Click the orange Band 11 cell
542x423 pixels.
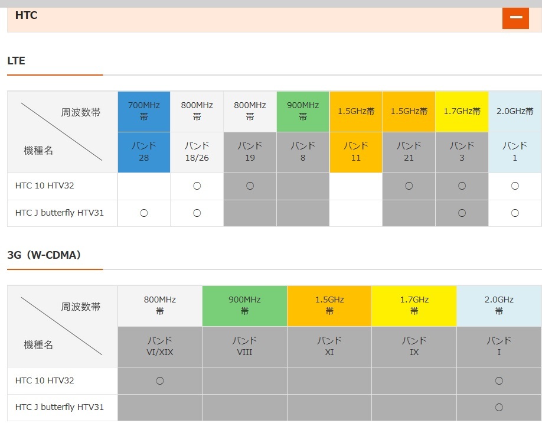[x=355, y=152]
